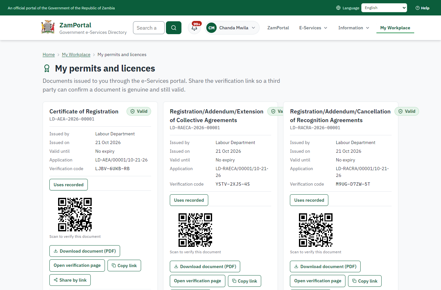Open the Language select dropdown
441x290 pixels.
(x=384, y=8)
